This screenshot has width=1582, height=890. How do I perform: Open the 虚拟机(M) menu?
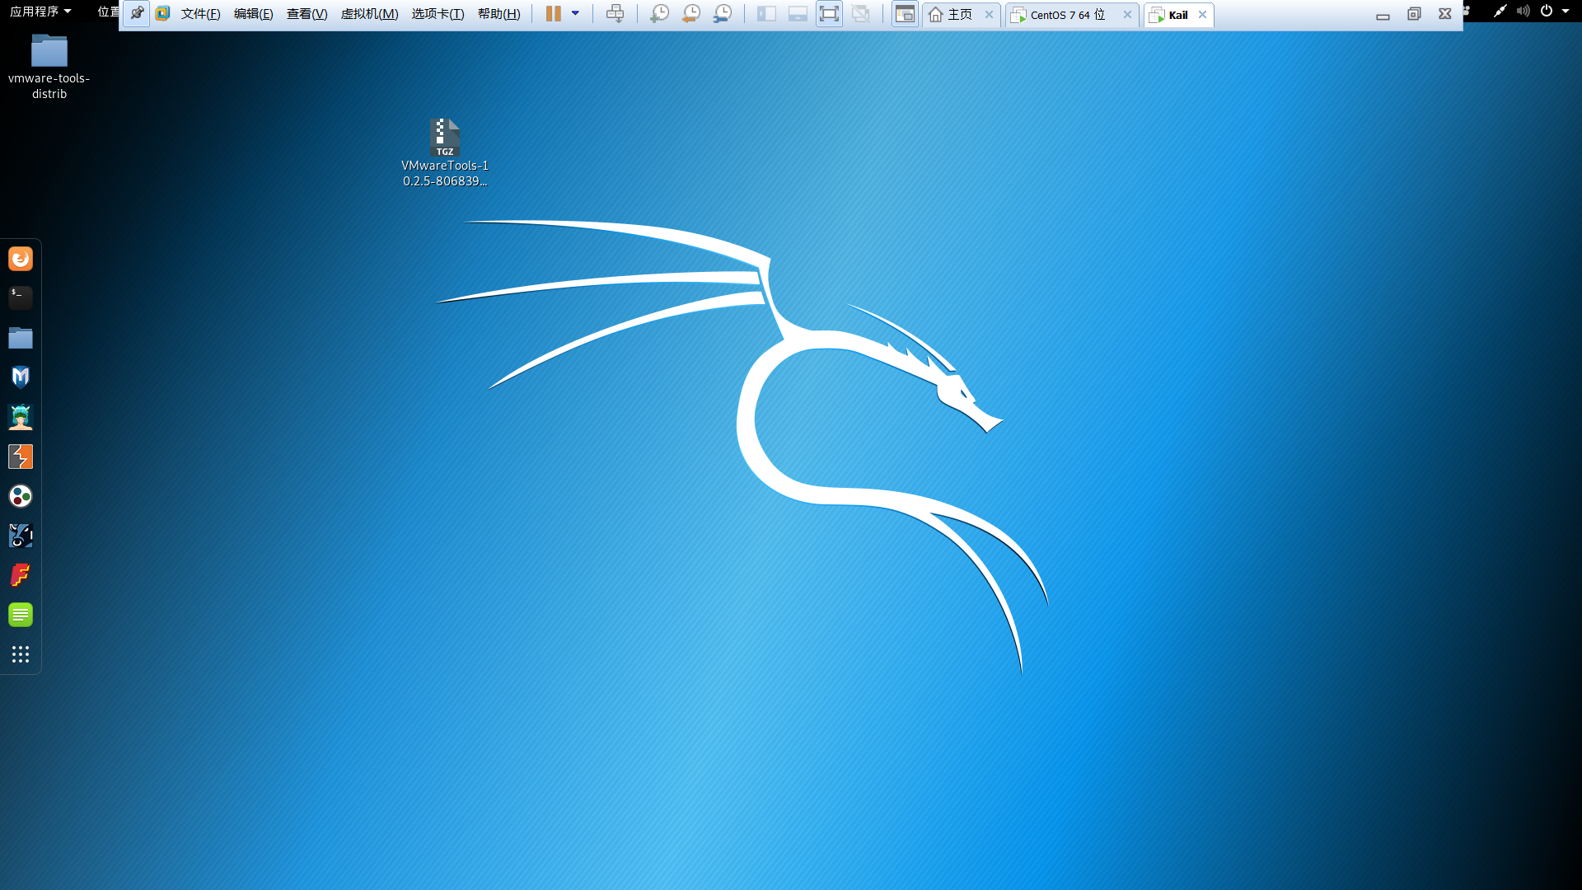[369, 14]
